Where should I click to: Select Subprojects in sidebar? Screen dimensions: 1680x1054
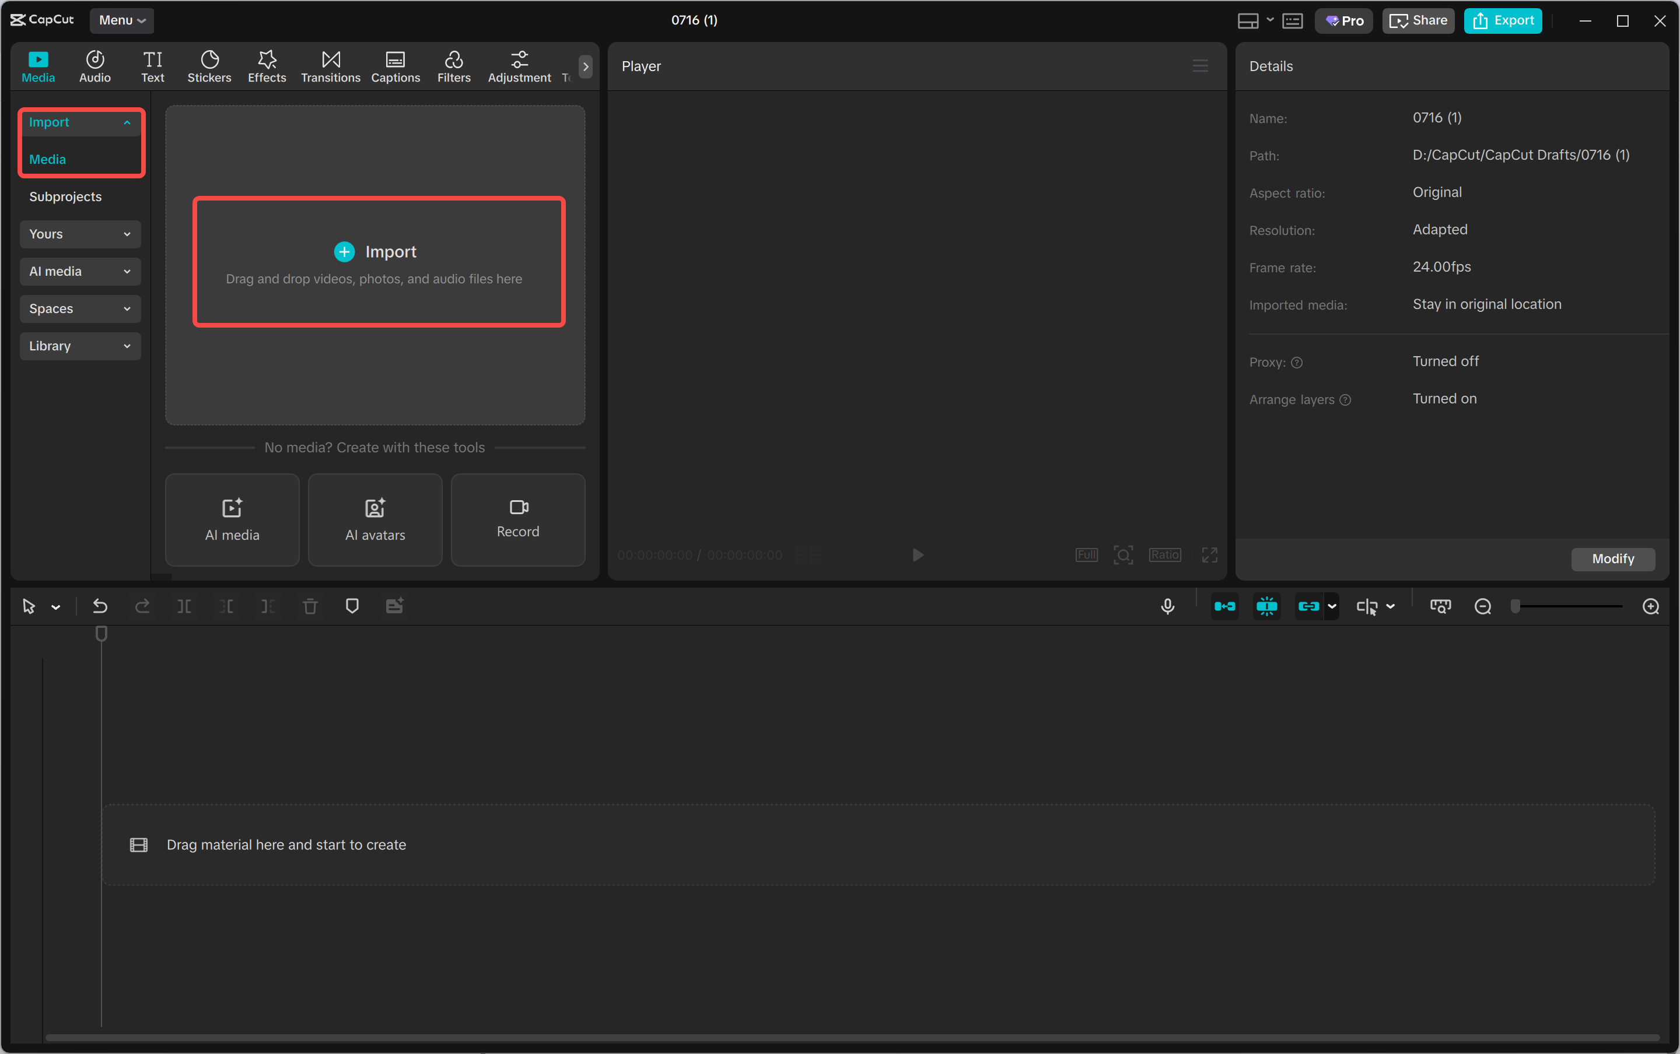point(65,196)
